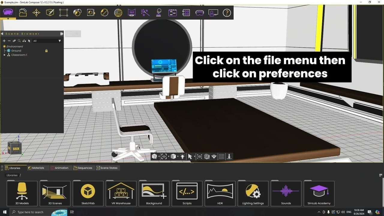
Task: Open the Sketchfab library
Action: (88, 193)
